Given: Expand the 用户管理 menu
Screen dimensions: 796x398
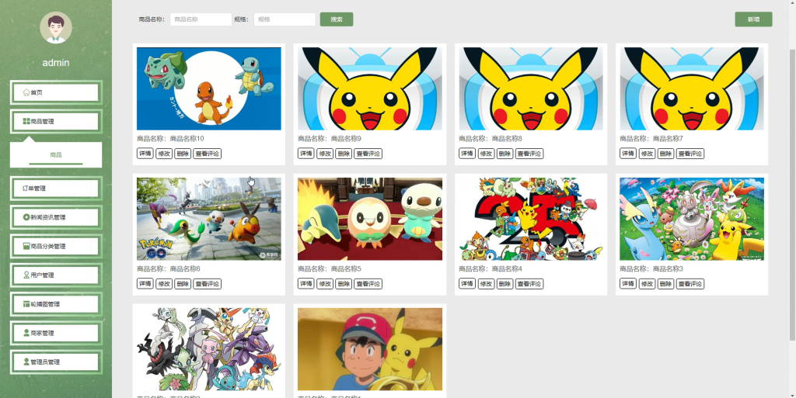Looking at the screenshot, I should (56, 275).
